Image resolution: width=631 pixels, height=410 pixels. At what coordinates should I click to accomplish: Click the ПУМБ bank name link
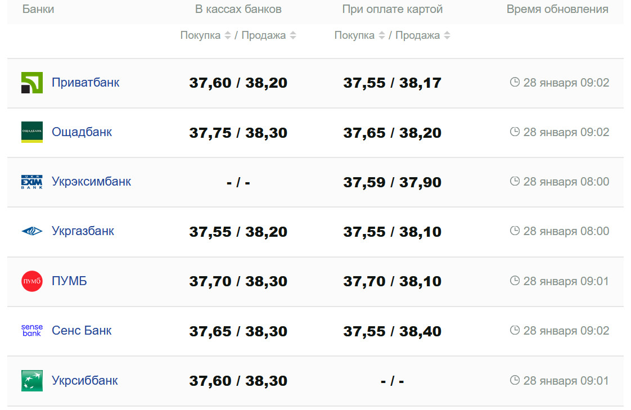(69, 281)
